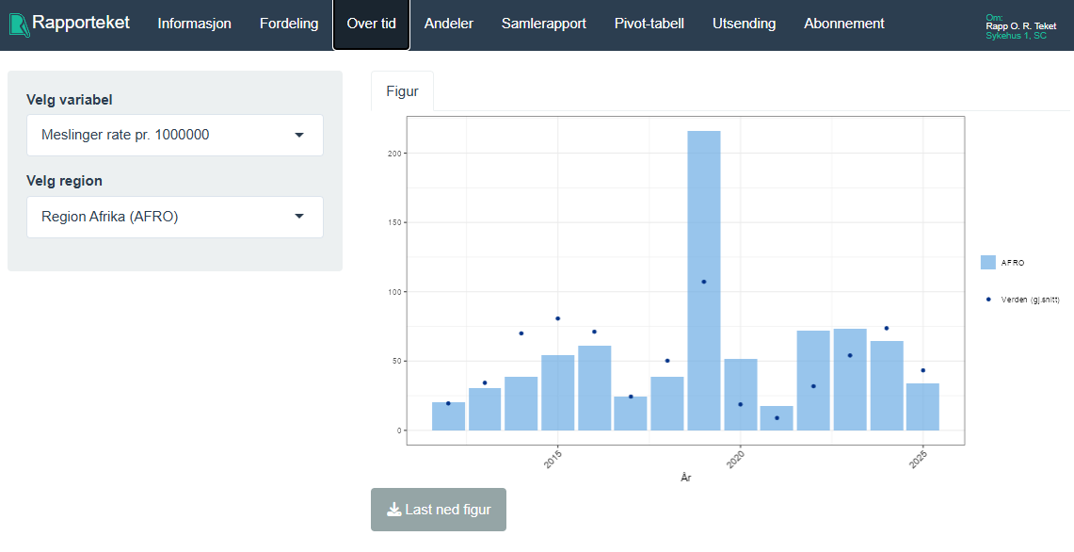
Task: Click the AFRO legend color swatch
Action: pyautogui.click(x=988, y=263)
